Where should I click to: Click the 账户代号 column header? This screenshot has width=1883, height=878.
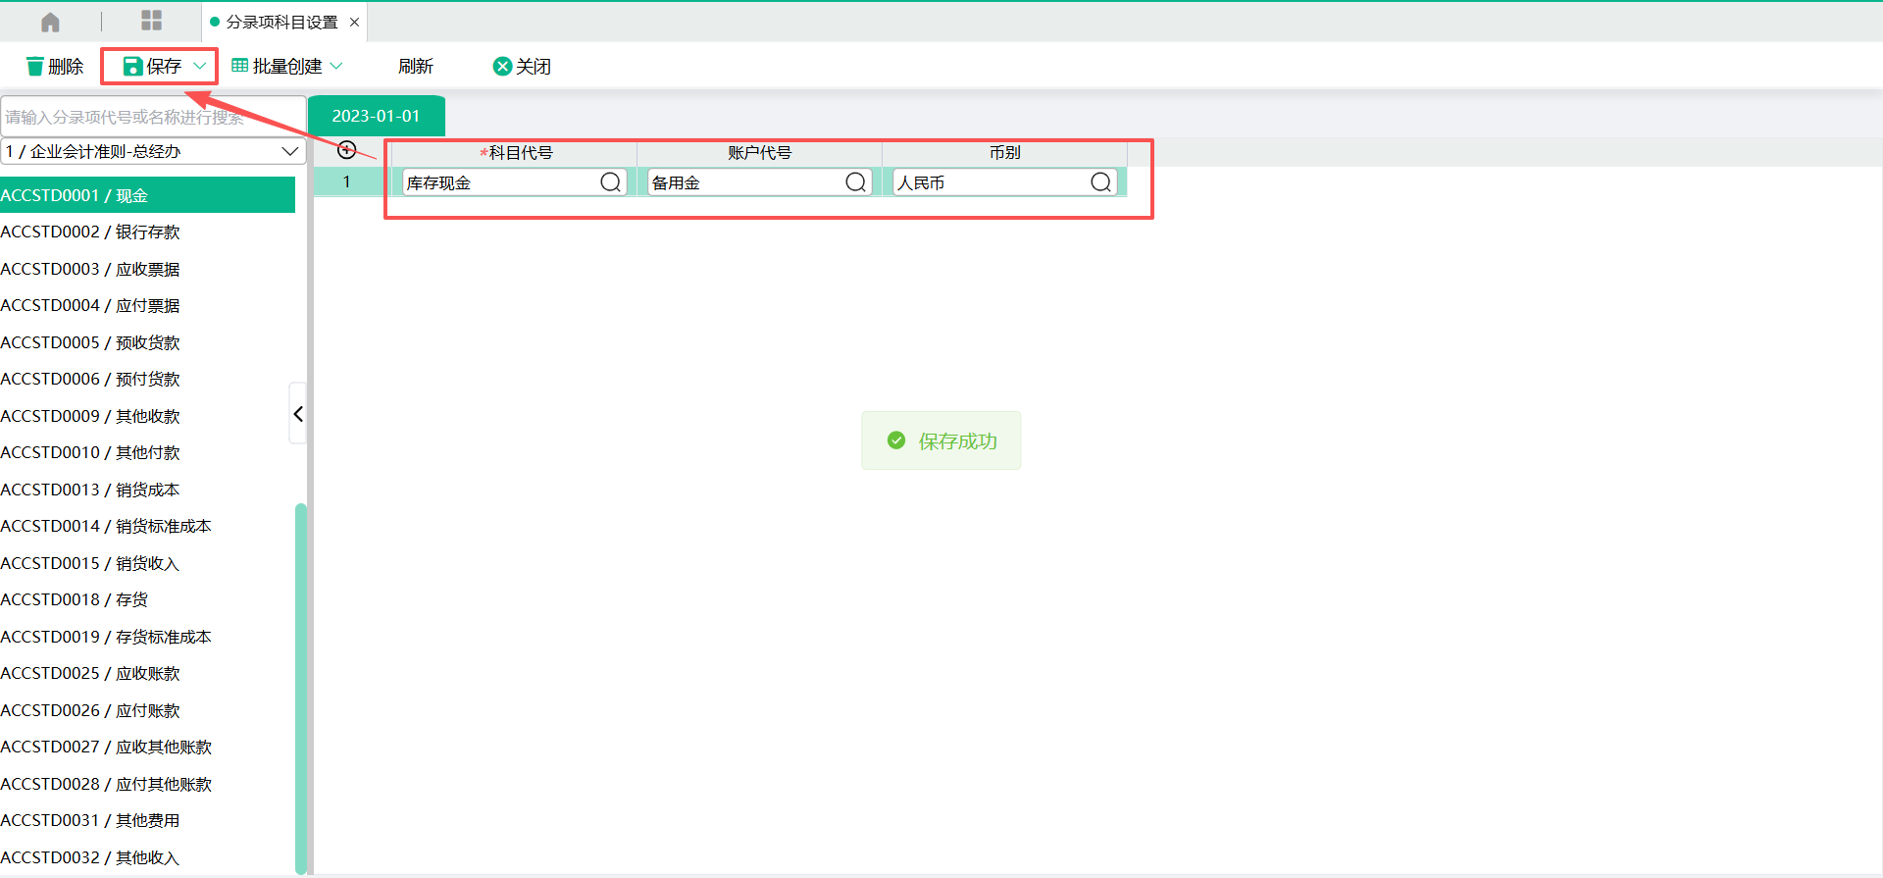pos(760,153)
